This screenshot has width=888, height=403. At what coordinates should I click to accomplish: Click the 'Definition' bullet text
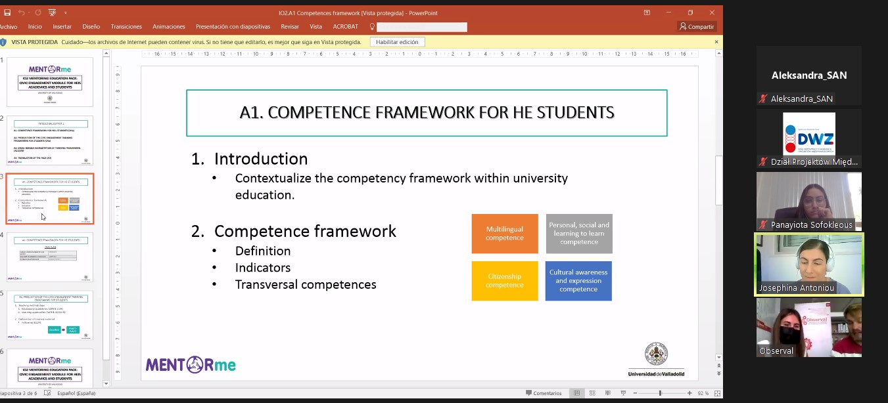coord(263,251)
